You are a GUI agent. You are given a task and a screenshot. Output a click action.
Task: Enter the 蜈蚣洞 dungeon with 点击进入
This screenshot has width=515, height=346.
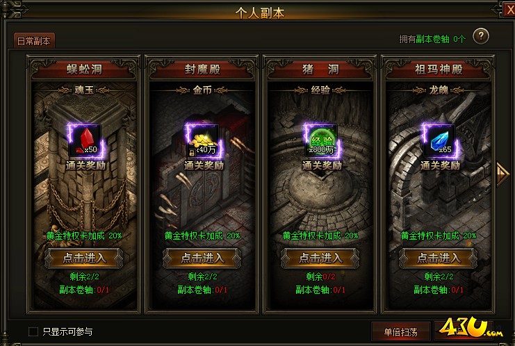[x=84, y=258]
